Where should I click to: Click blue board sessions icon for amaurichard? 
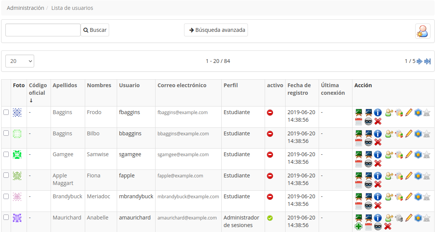[x=368, y=218]
